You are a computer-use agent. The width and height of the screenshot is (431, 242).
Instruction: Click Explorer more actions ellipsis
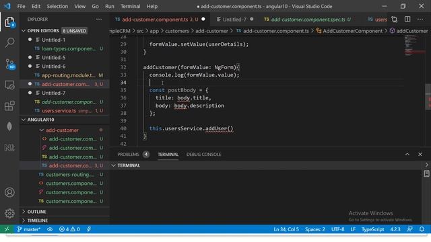point(99,19)
